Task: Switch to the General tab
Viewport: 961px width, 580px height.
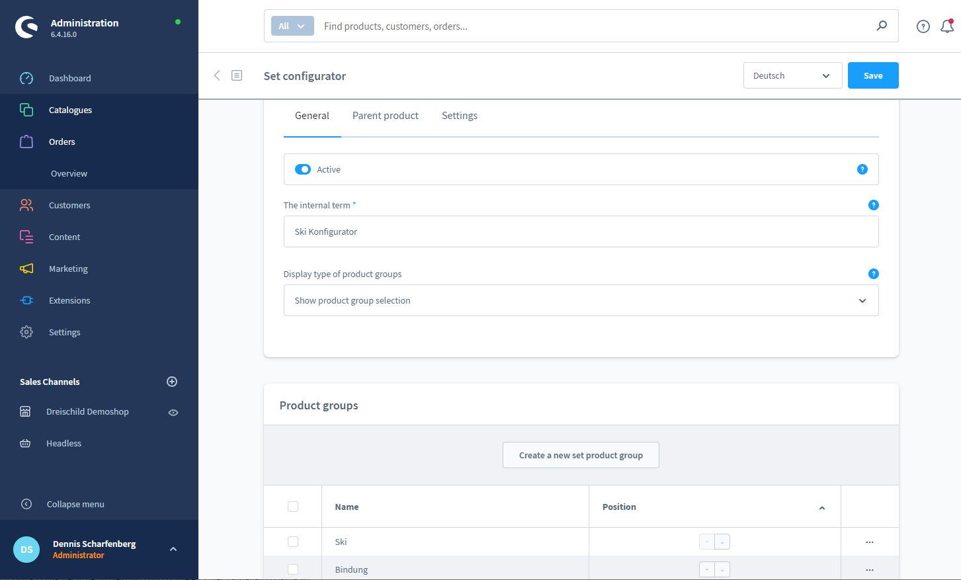Action: point(312,116)
